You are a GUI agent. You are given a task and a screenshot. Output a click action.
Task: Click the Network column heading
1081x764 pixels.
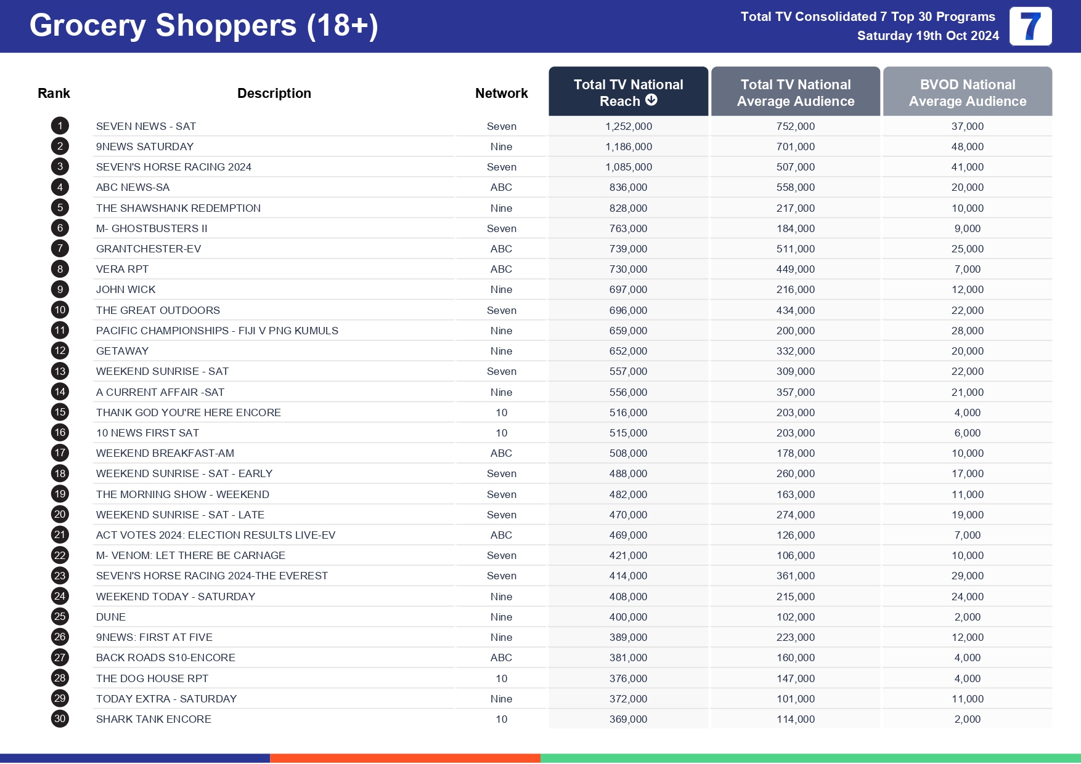pos(501,93)
